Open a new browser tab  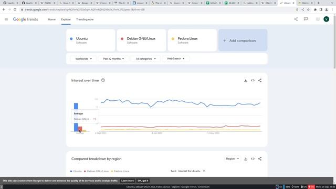point(319,3)
